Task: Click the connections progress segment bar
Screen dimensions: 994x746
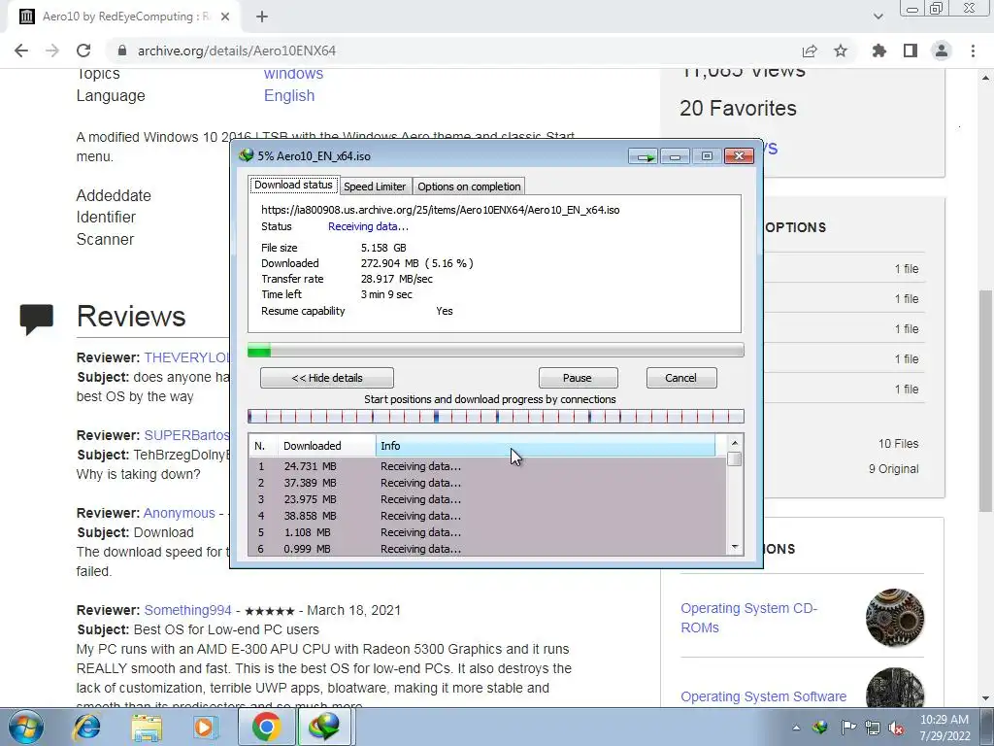Action: tap(496, 417)
